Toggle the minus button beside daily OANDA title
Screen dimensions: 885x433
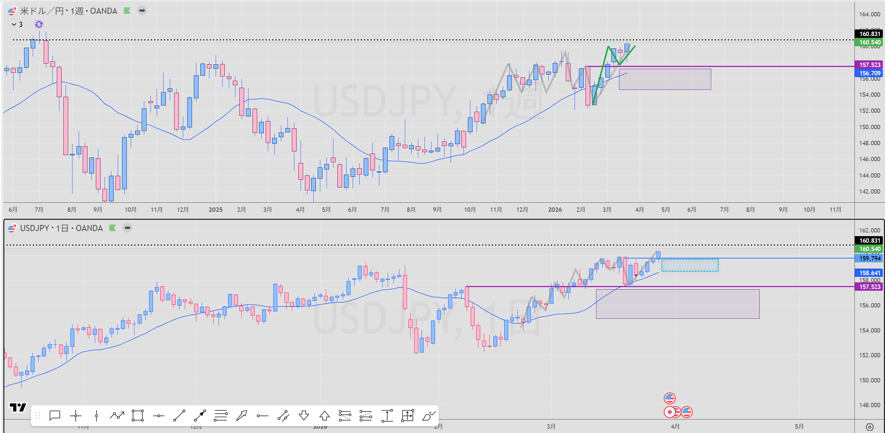pos(127,228)
